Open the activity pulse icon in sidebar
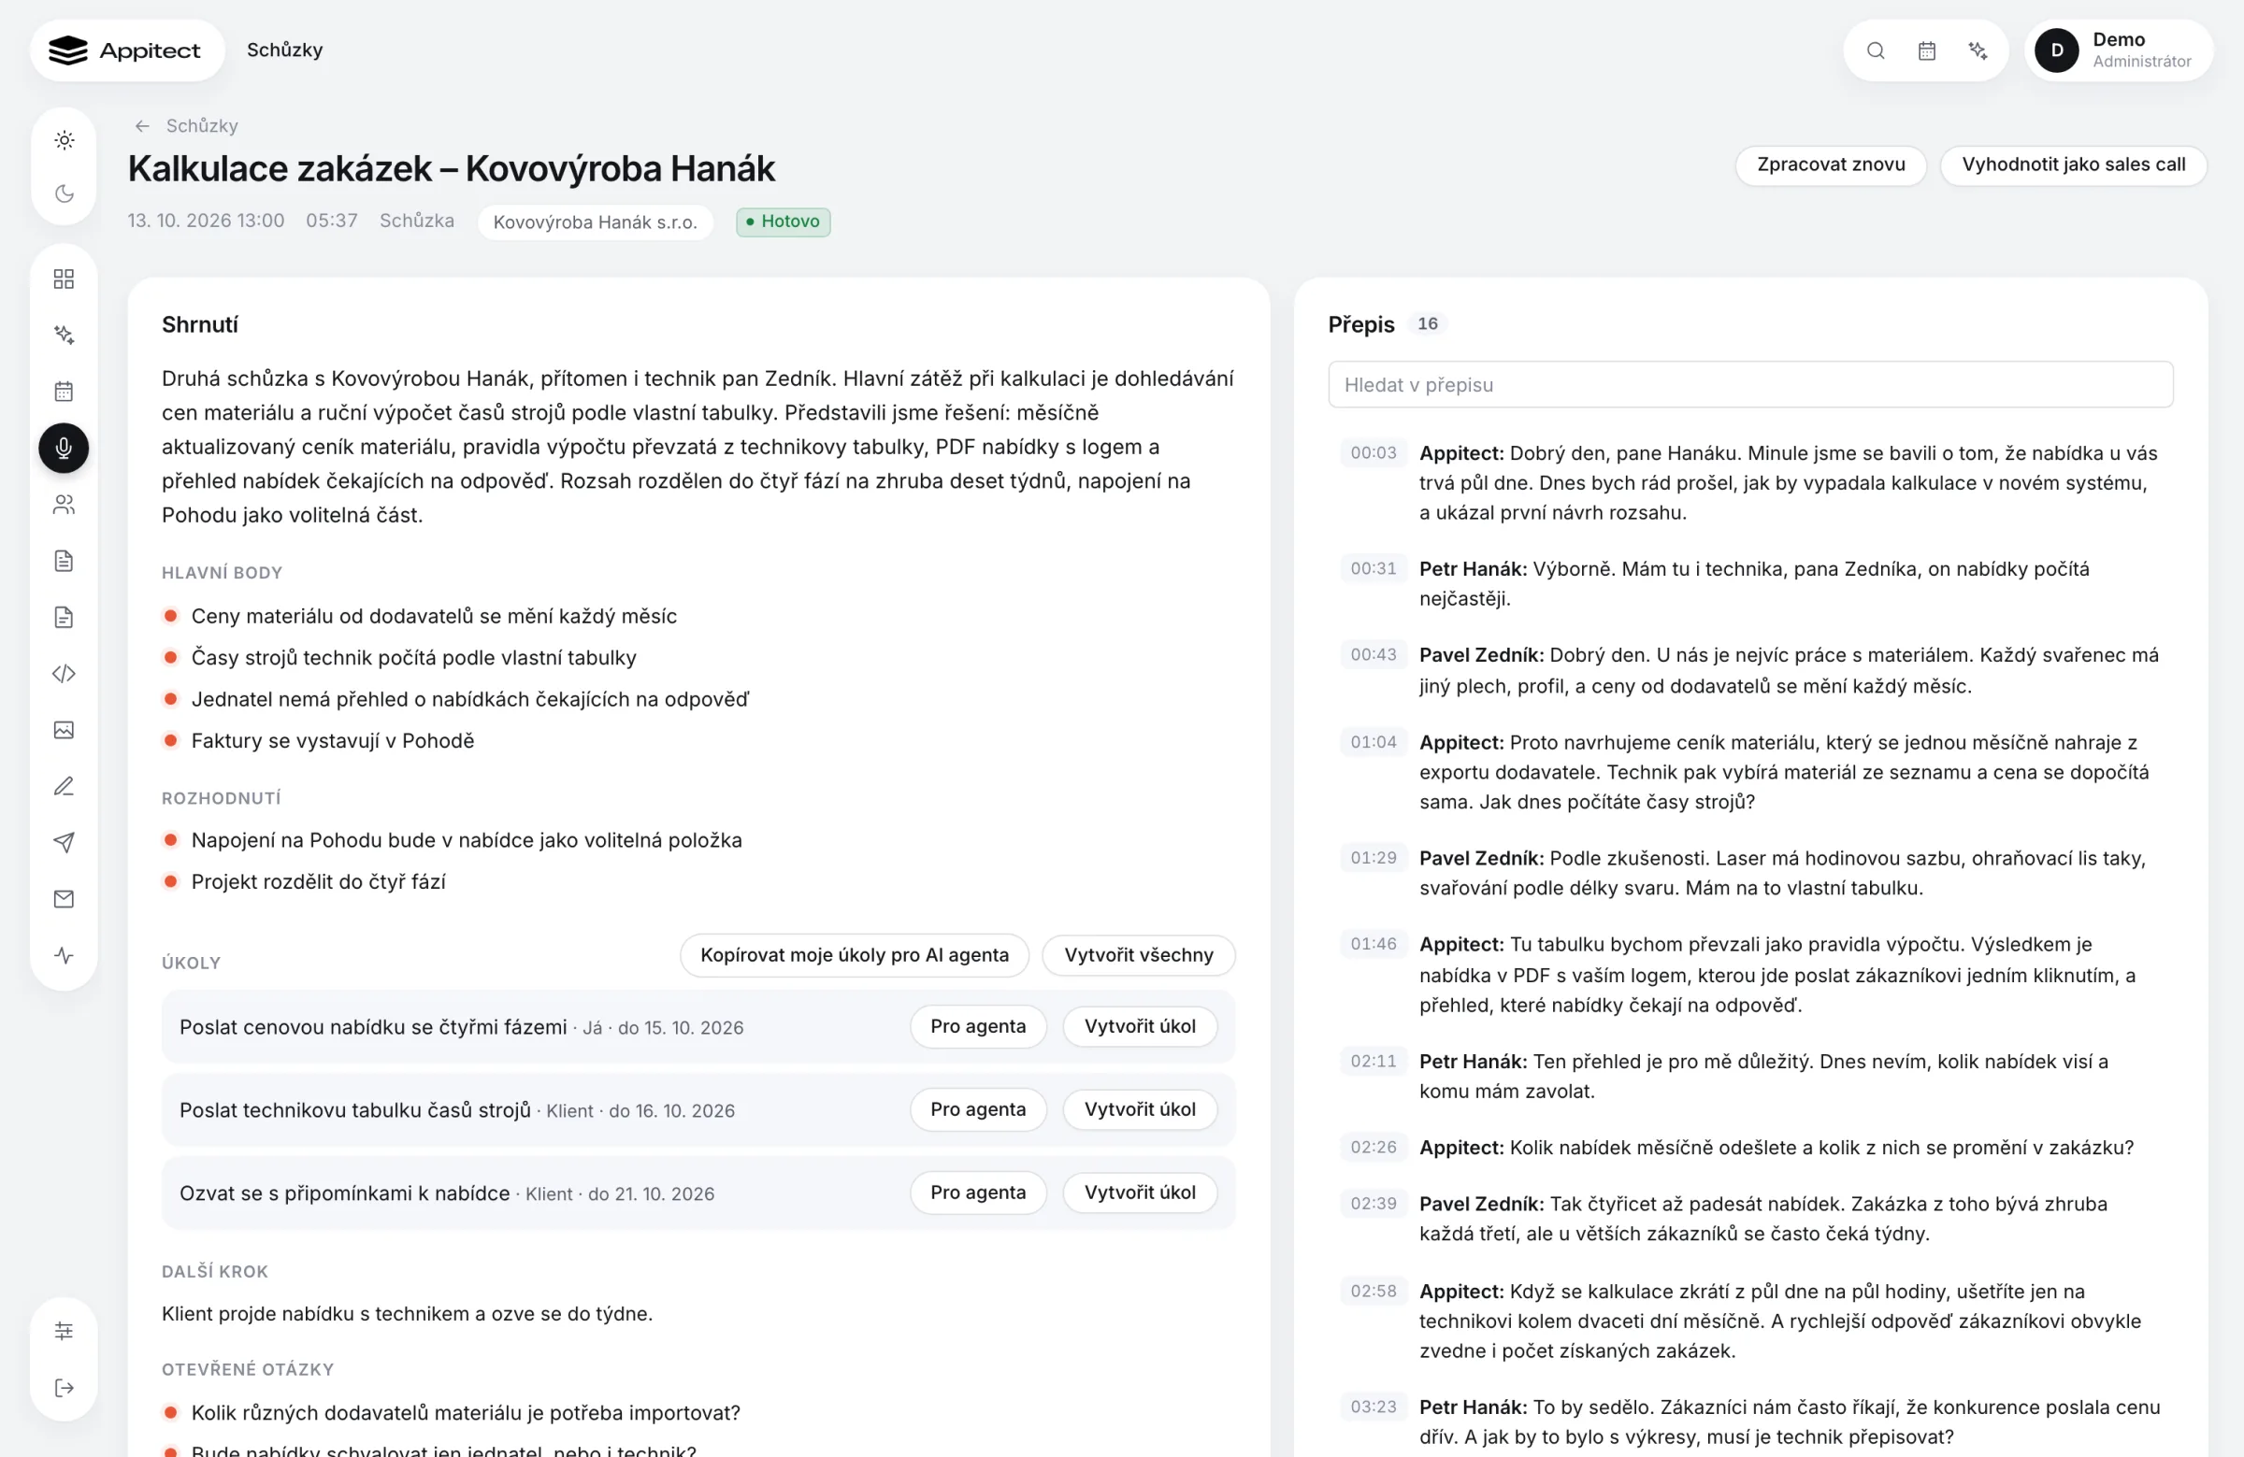This screenshot has width=2244, height=1457. click(x=65, y=956)
